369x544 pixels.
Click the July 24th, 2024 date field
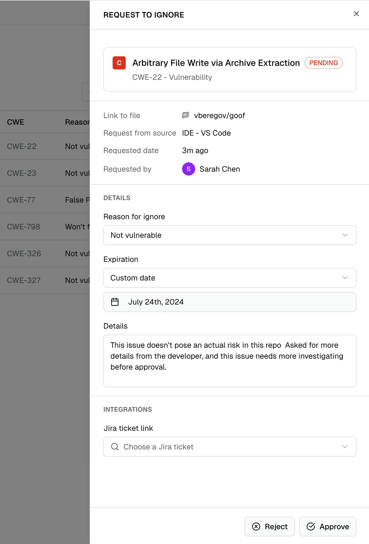click(230, 302)
